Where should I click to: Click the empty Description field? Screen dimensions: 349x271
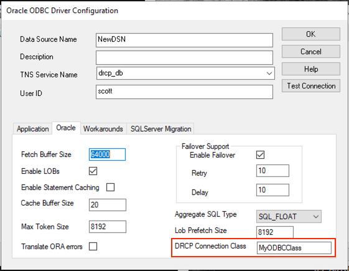coord(184,57)
